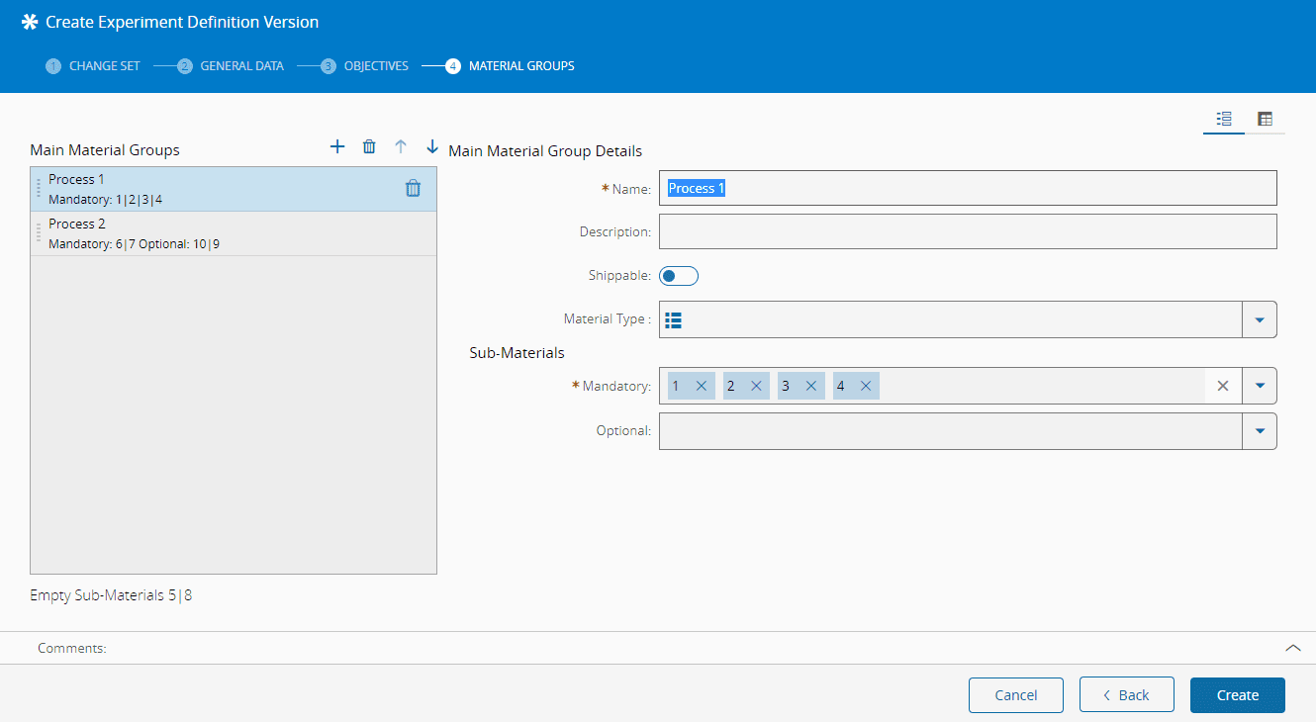Switch to the list details view

[1224, 119]
